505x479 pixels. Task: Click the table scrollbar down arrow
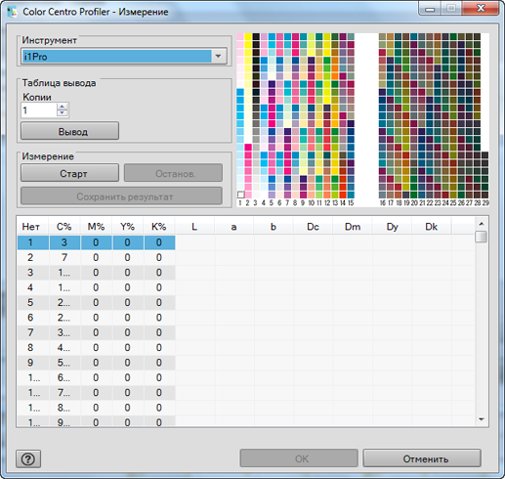click(x=482, y=419)
